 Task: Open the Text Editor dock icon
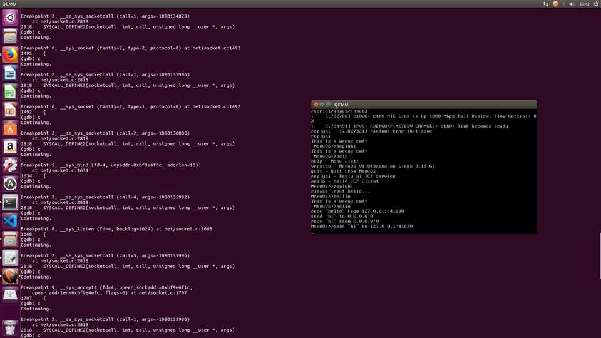point(10,258)
